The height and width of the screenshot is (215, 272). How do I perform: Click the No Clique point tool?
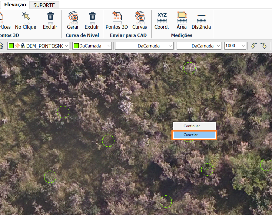pyautogui.click(x=25, y=20)
